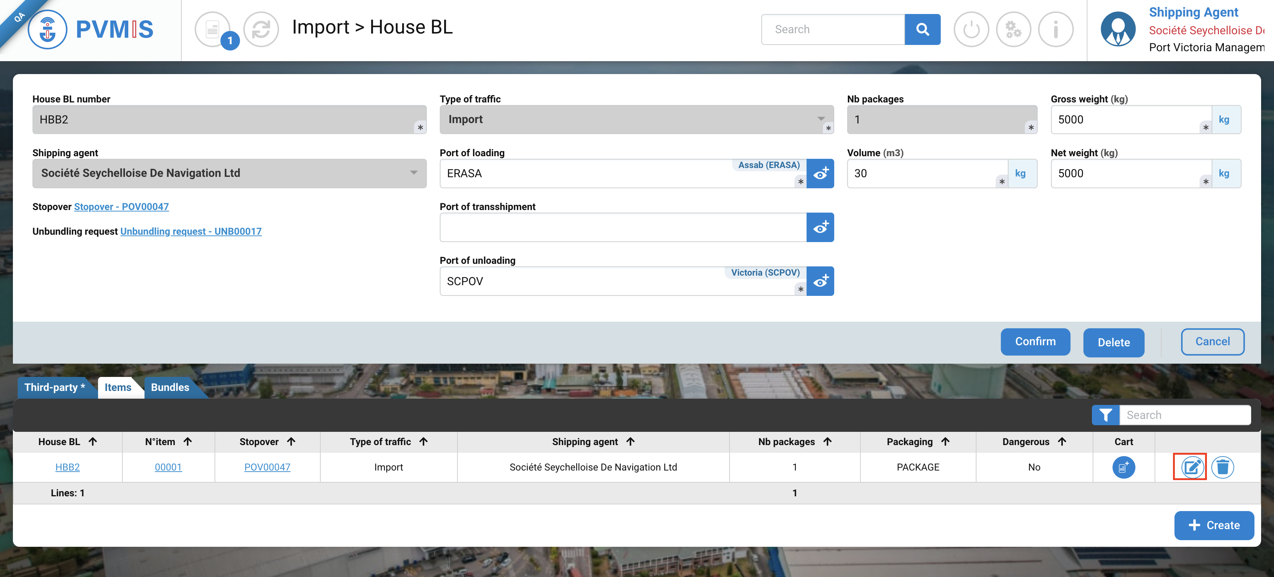Click the refresh circular arrows icon
The height and width of the screenshot is (577, 1274).
[x=261, y=29]
